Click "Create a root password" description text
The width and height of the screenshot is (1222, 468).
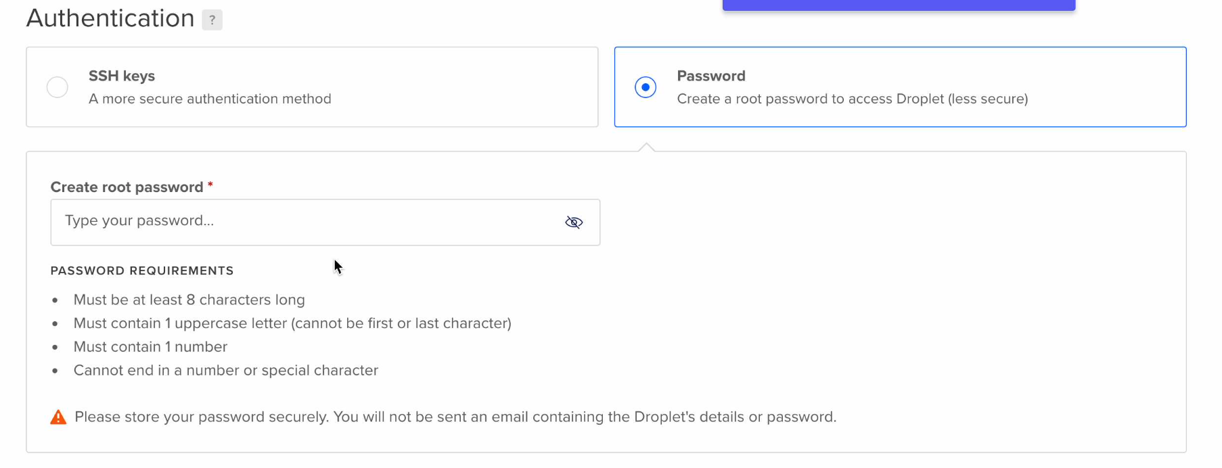853,99
